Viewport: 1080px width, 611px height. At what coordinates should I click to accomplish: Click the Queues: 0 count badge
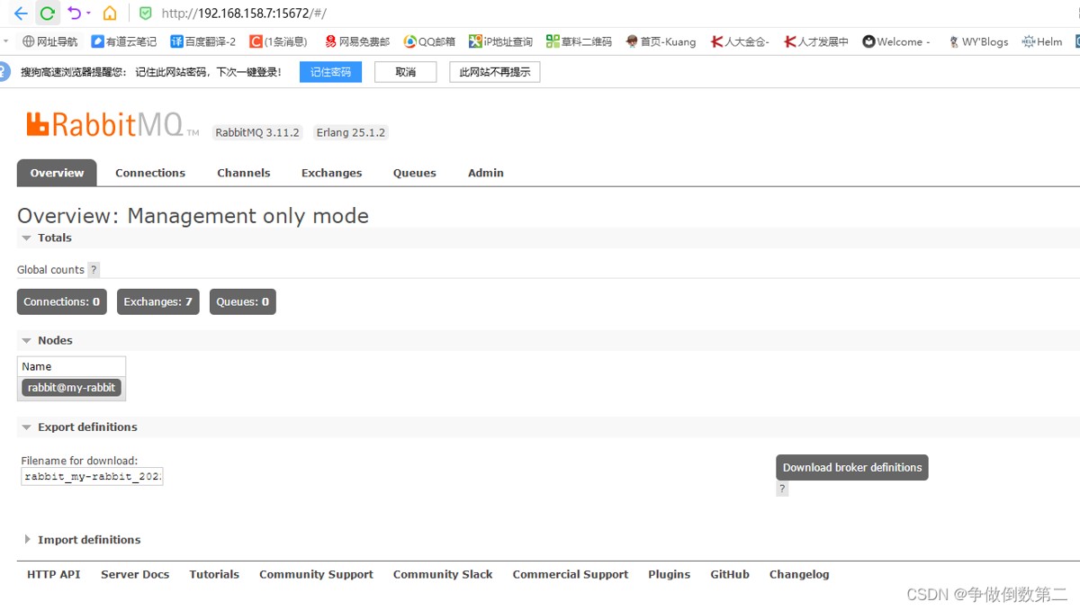pos(243,302)
